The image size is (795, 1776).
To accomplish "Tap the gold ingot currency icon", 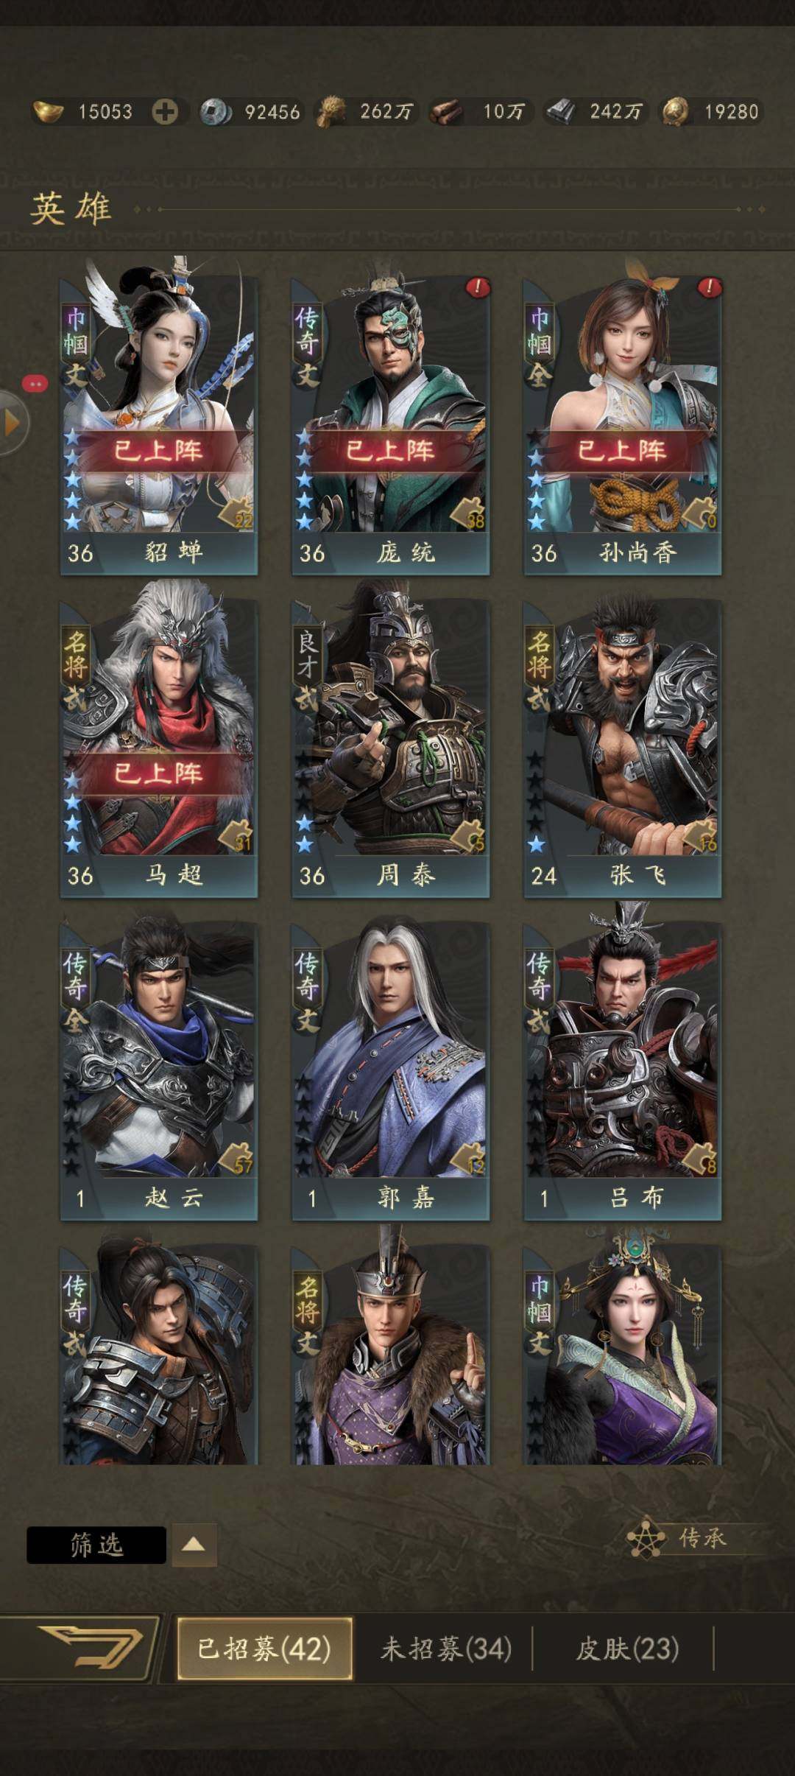I will click(x=48, y=112).
